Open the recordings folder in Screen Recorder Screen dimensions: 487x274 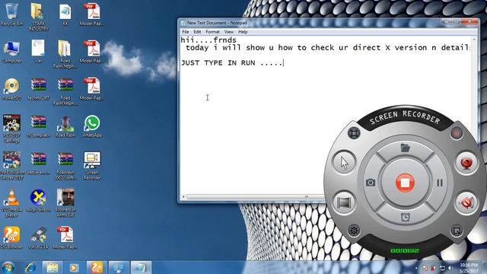click(405, 148)
